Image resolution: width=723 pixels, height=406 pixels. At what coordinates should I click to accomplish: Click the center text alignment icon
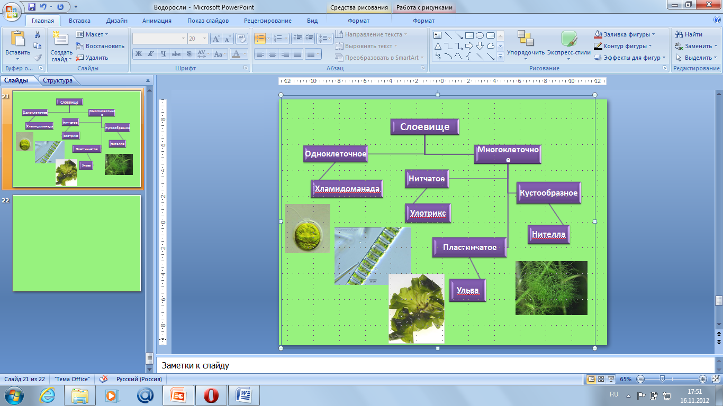click(x=273, y=54)
